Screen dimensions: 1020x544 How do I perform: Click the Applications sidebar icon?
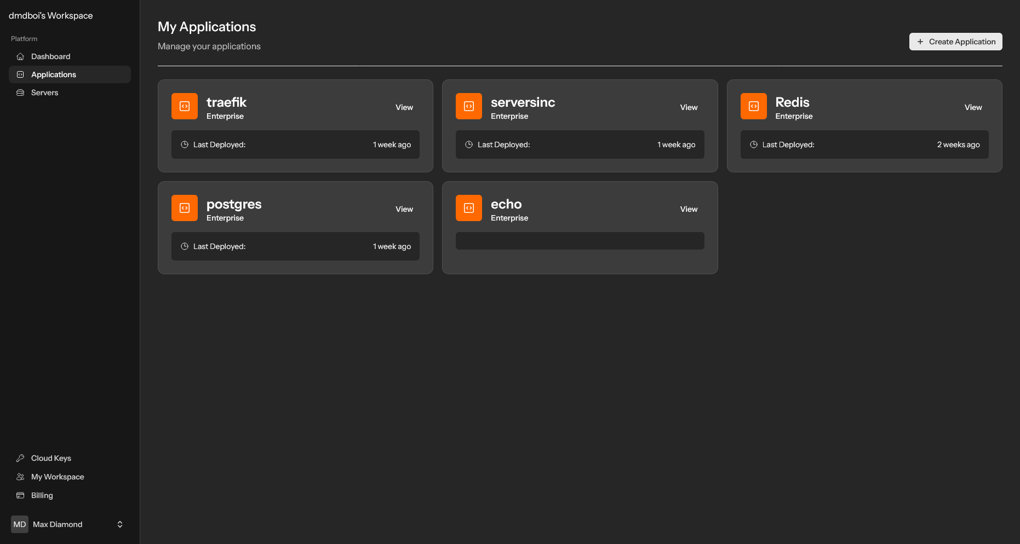click(20, 74)
